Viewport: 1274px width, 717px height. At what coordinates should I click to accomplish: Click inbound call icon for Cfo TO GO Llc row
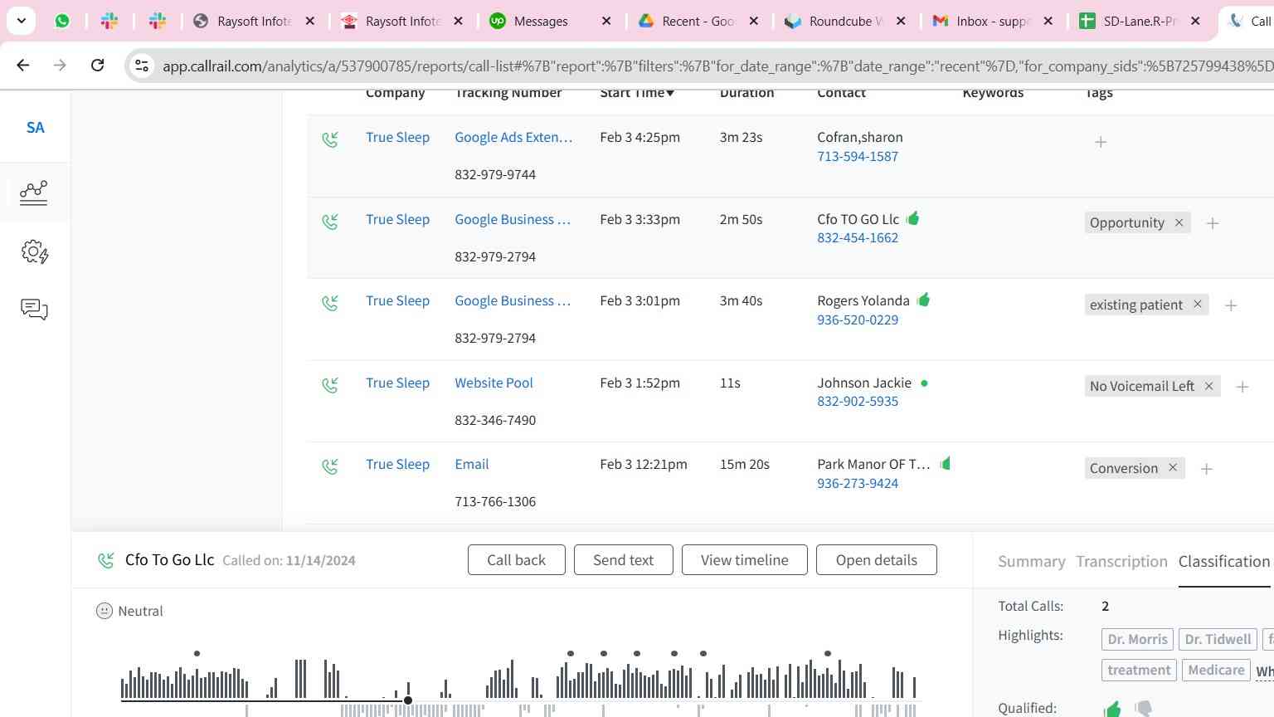[x=330, y=222]
